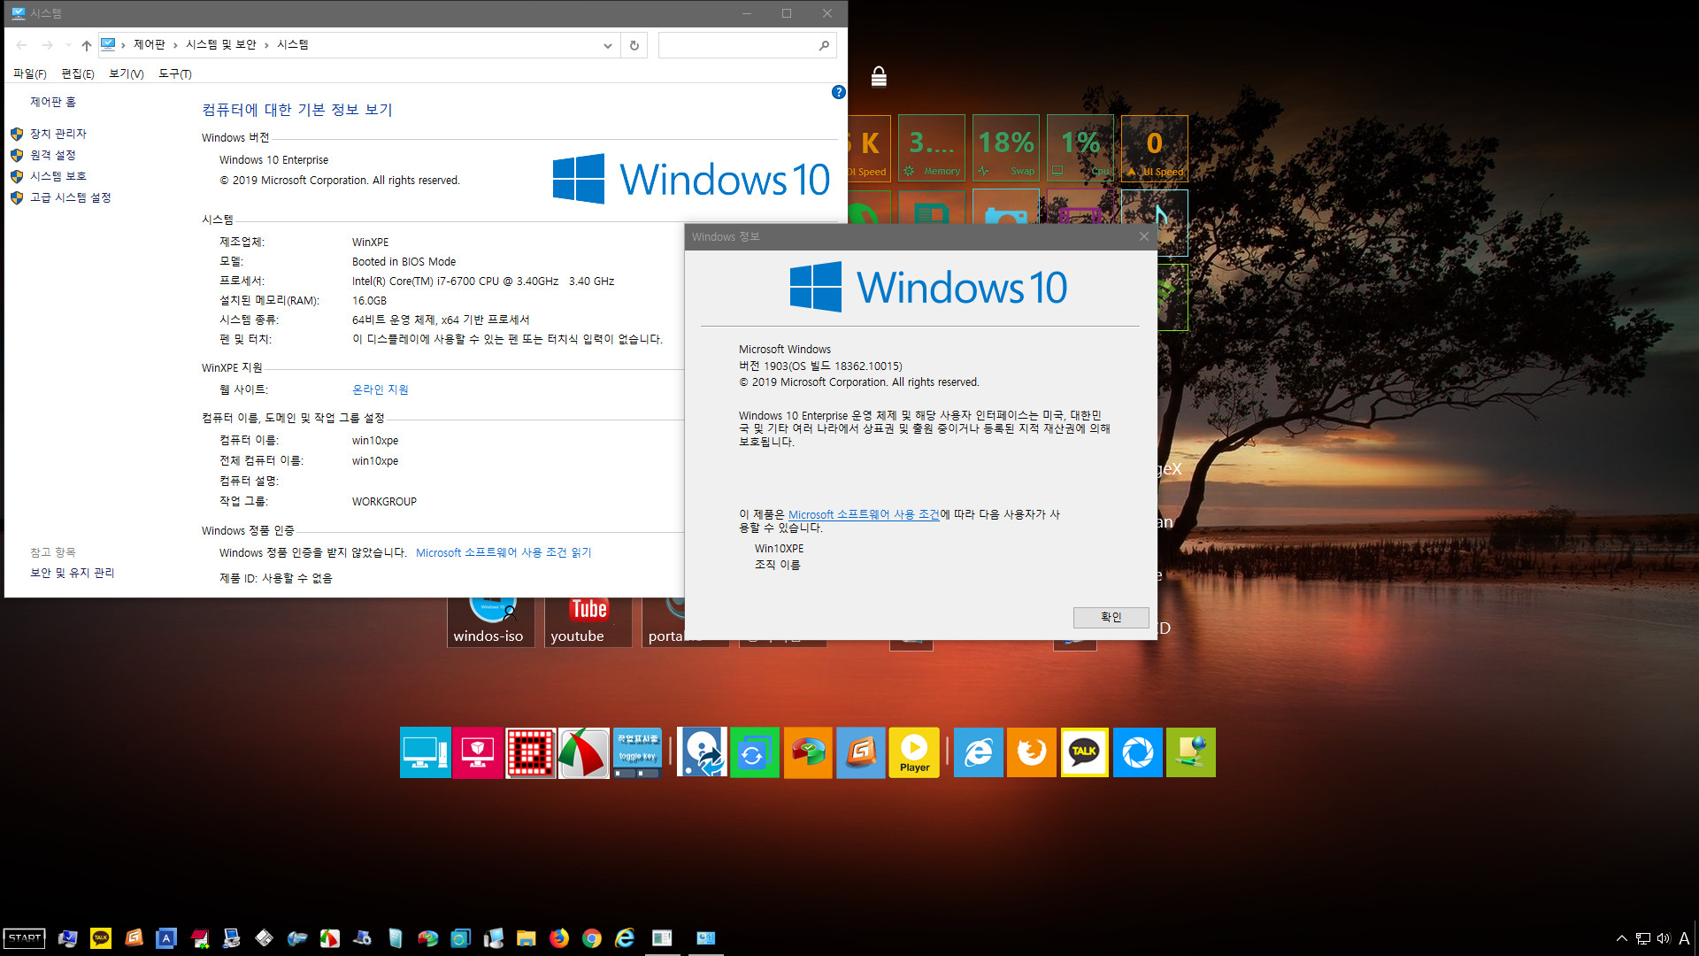Open windos-iso desktop shortcut
The width and height of the screenshot is (1699, 956).
(x=490, y=622)
